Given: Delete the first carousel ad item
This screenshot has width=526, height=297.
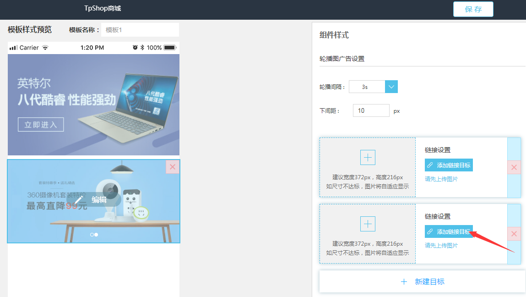Looking at the screenshot, I should pyautogui.click(x=514, y=167).
